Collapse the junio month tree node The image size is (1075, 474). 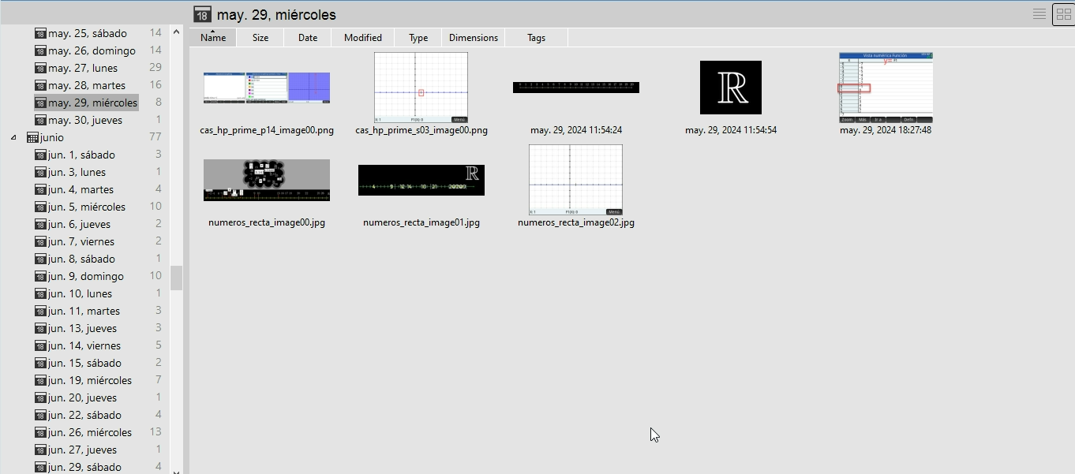point(13,137)
